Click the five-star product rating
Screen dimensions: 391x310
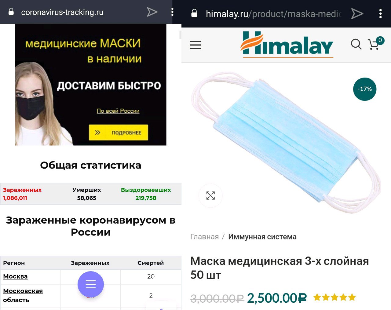pyautogui.click(x=334, y=297)
